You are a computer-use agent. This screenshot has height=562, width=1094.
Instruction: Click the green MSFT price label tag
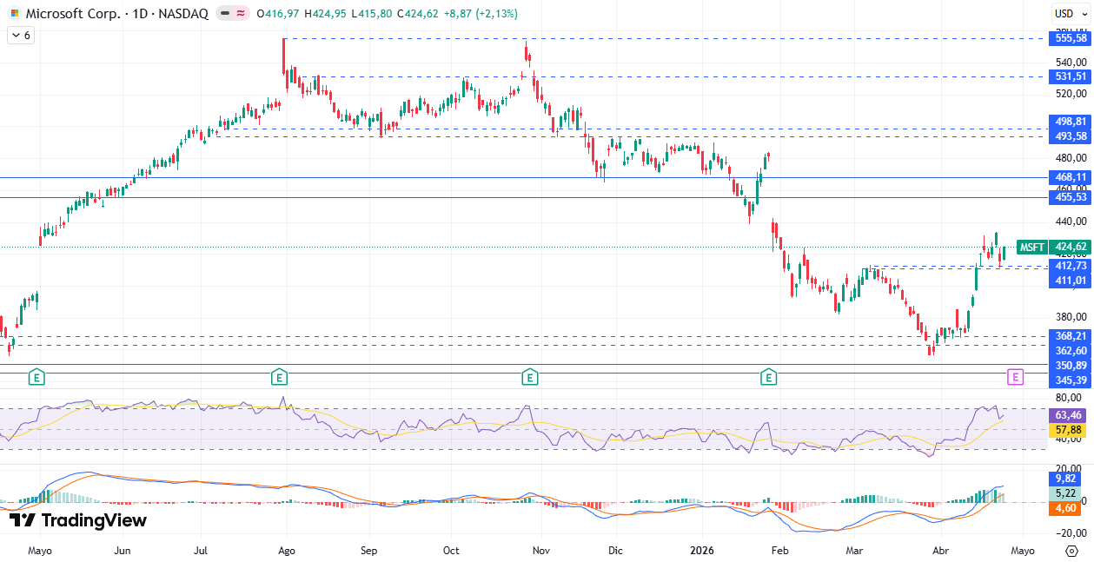(x=1031, y=247)
